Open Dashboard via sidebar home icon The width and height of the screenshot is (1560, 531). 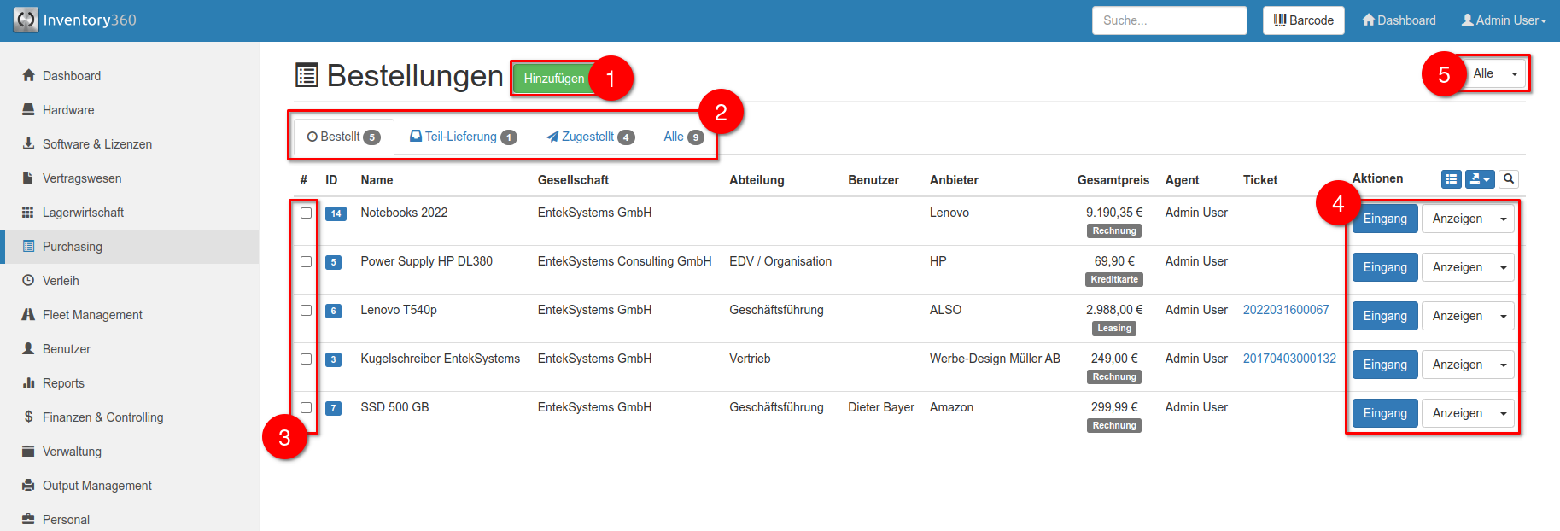tap(28, 75)
